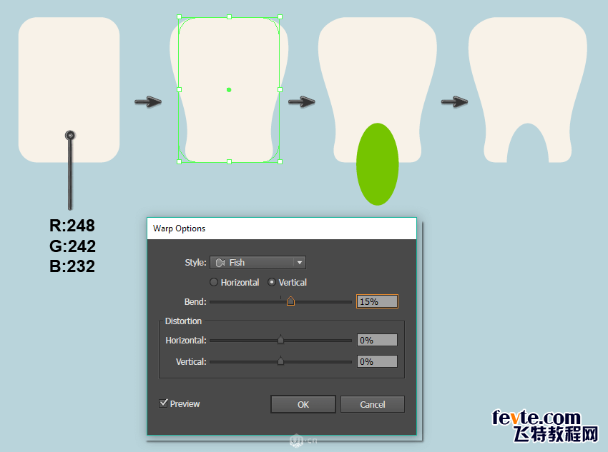The height and width of the screenshot is (452, 608).
Task: Click the green ellipse shape
Action: (377, 164)
